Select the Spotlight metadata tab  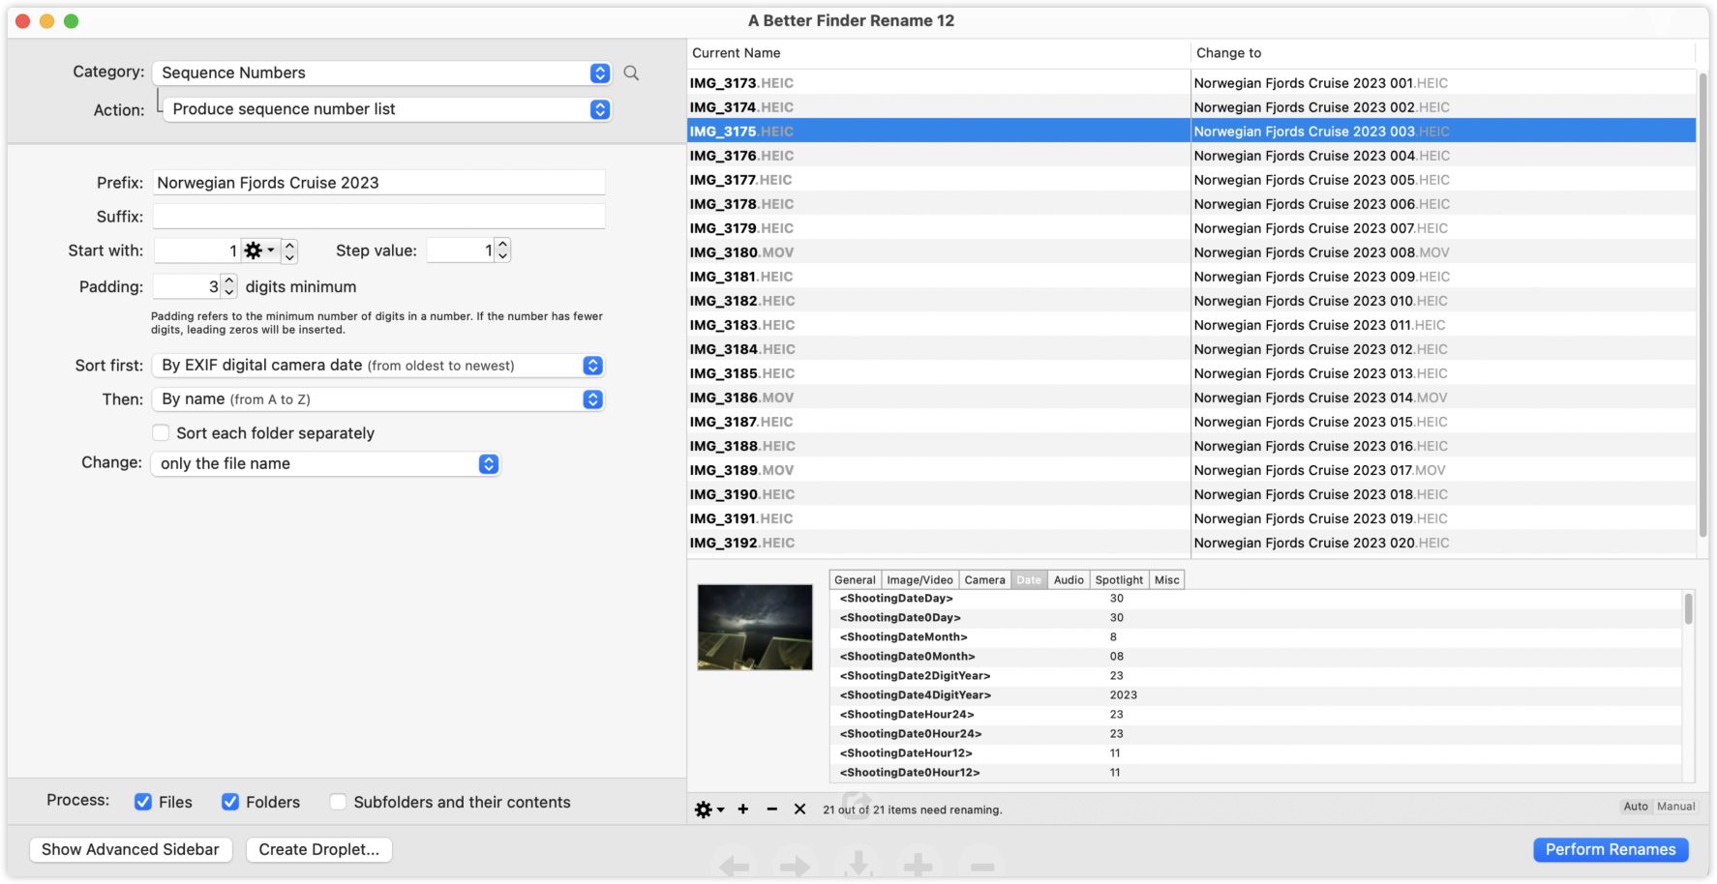coord(1118,580)
